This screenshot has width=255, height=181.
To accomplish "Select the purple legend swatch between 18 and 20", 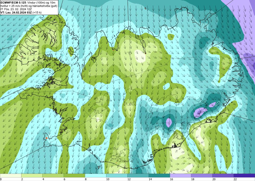I will 202,175.
